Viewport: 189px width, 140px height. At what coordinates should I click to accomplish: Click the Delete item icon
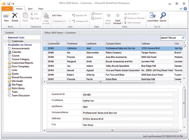[15, 16]
